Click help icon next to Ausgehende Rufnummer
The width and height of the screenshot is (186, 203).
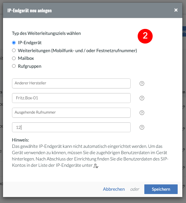142,113
